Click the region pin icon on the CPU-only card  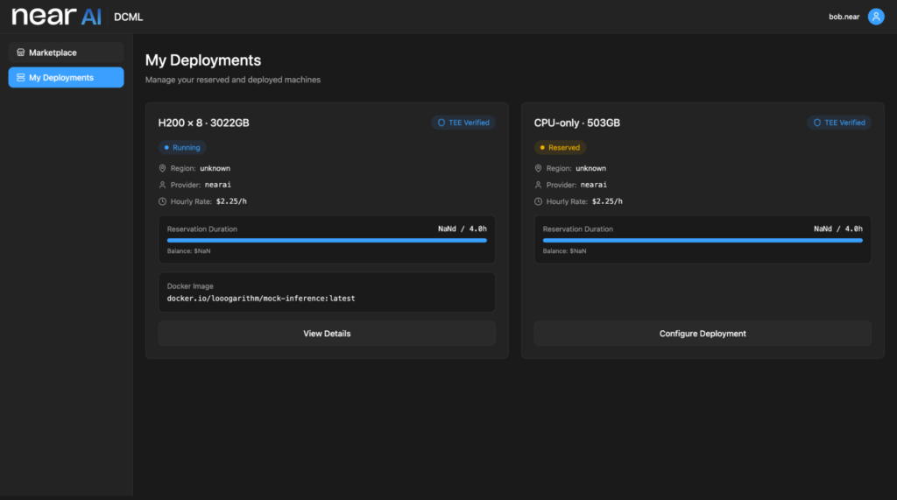point(538,168)
